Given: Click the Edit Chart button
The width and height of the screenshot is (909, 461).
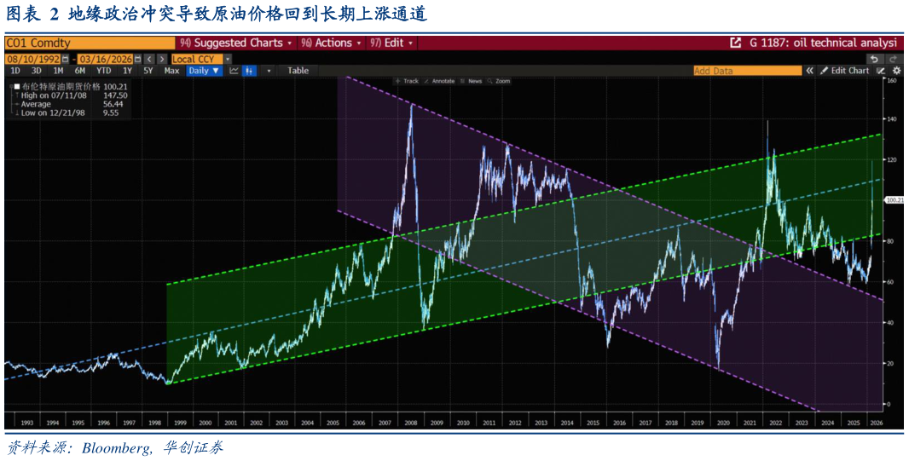Looking at the screenshot, I should click(844, 71).
